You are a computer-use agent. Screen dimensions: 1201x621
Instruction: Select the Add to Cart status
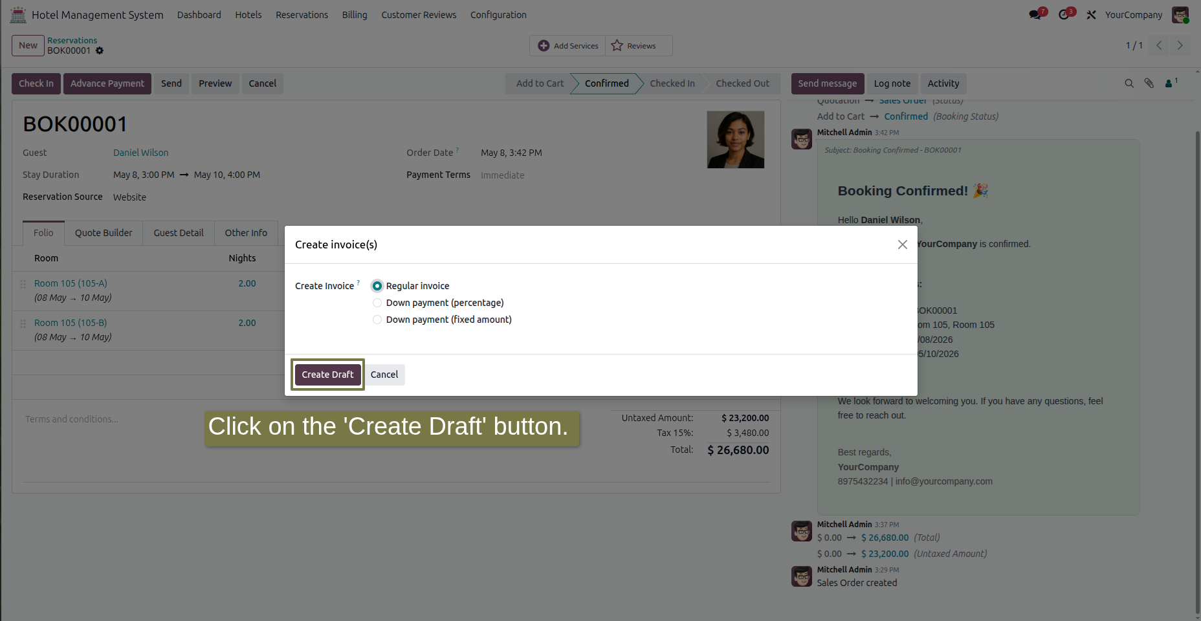click(540, 83)
